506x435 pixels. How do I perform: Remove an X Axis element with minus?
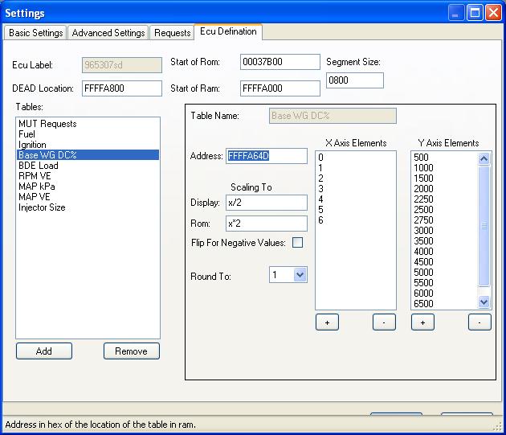pyautogui.click(x=384, y=322)
